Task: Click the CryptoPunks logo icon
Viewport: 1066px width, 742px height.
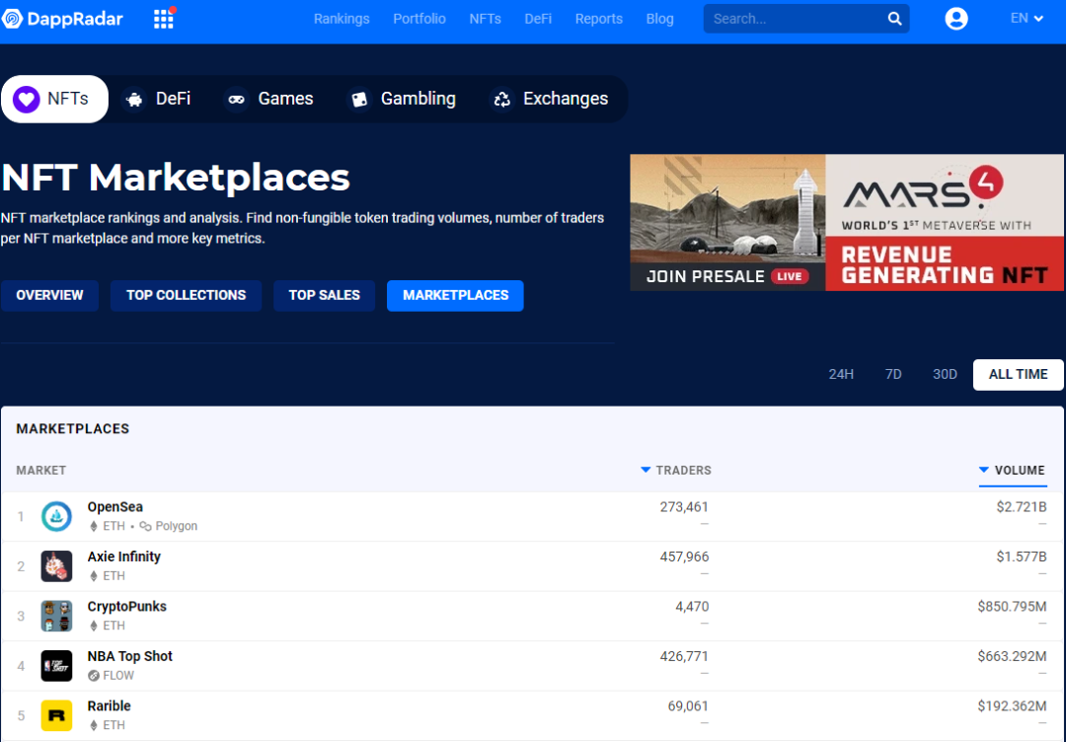Action: tap(56, 616)
